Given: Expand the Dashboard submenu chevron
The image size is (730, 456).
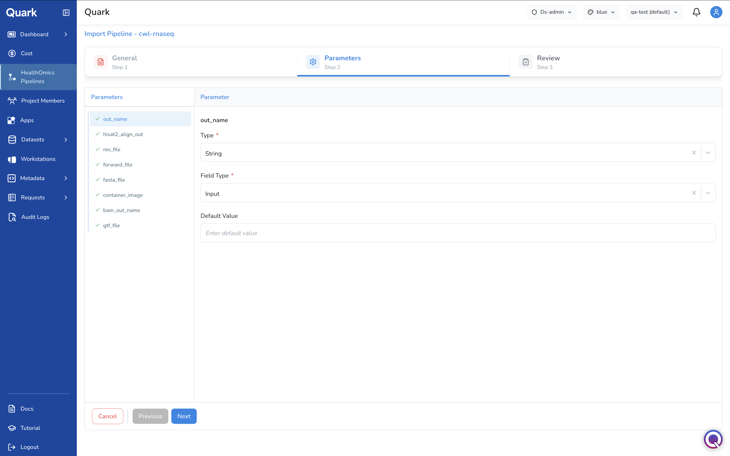Looking at the screenshot, I should 66,34.
